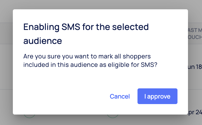Viewport: 202px width, 125px height.
Task: Click the Cancel link in the dialog
Action: click(x=120, y=96)
